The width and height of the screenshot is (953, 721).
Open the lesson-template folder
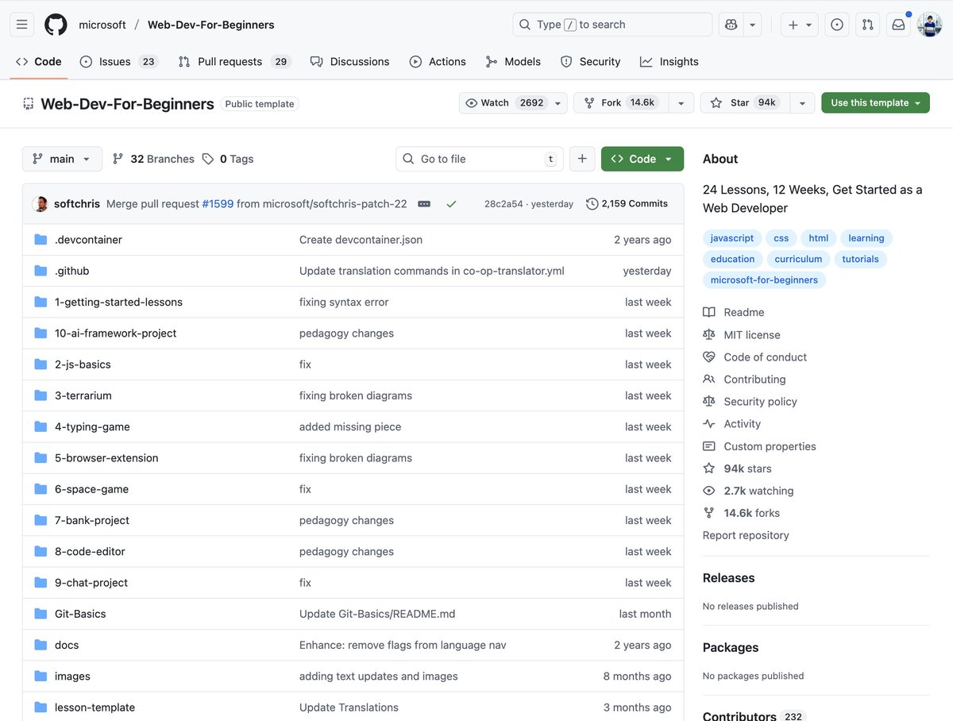click(95, 708)
